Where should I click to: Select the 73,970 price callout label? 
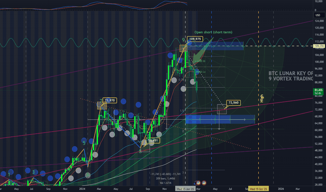click(110, 101)
